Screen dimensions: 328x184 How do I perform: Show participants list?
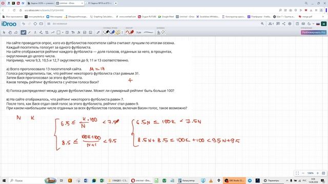click(271, 24)
